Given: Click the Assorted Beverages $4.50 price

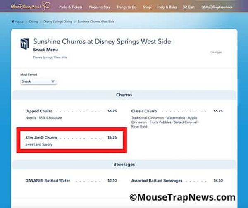Looking at the screenshot, I should point(218,180).
